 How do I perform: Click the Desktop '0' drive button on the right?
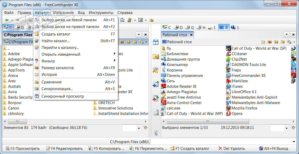point(223,27)
